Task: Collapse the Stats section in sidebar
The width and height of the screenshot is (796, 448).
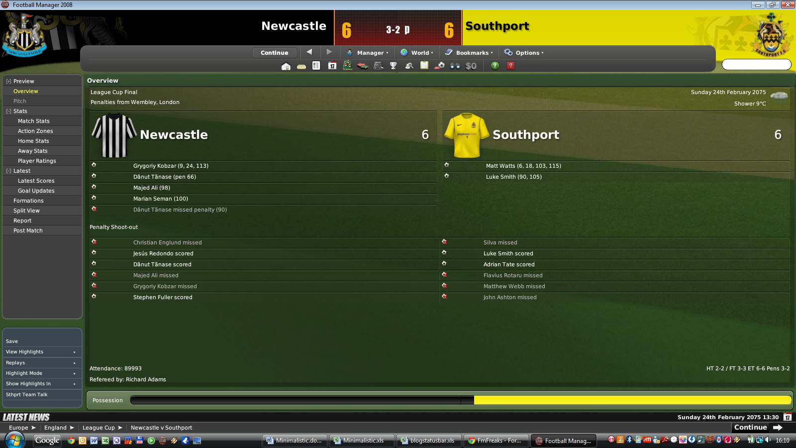Action: 8,112
